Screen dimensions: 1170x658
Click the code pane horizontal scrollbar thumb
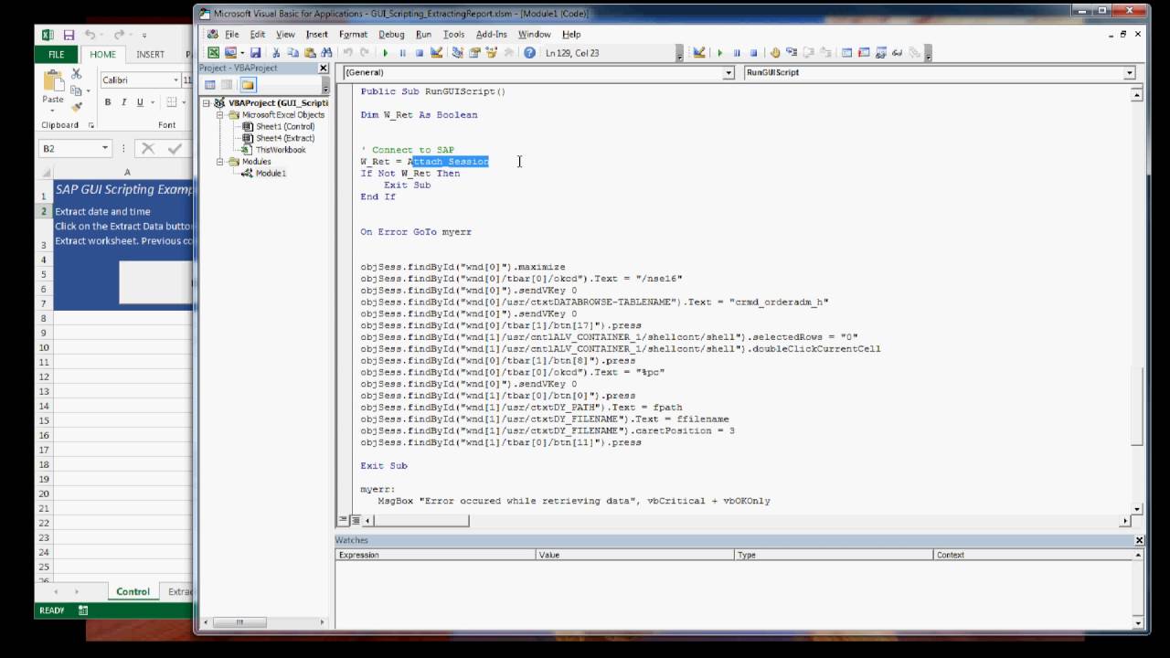click(x=421, y=520)
